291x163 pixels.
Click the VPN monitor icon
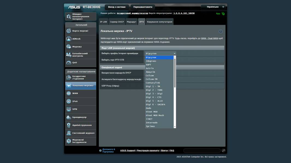[x=69, y=109]
